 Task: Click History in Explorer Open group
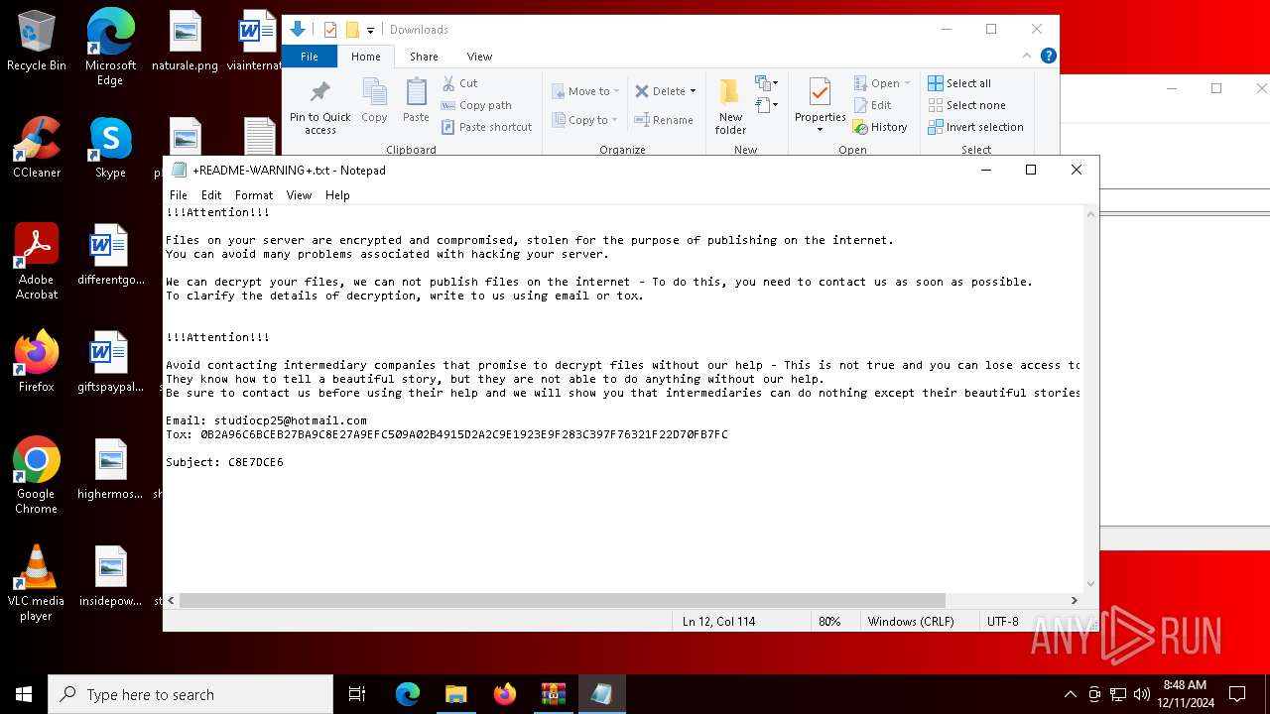click(x=880, y=127)
